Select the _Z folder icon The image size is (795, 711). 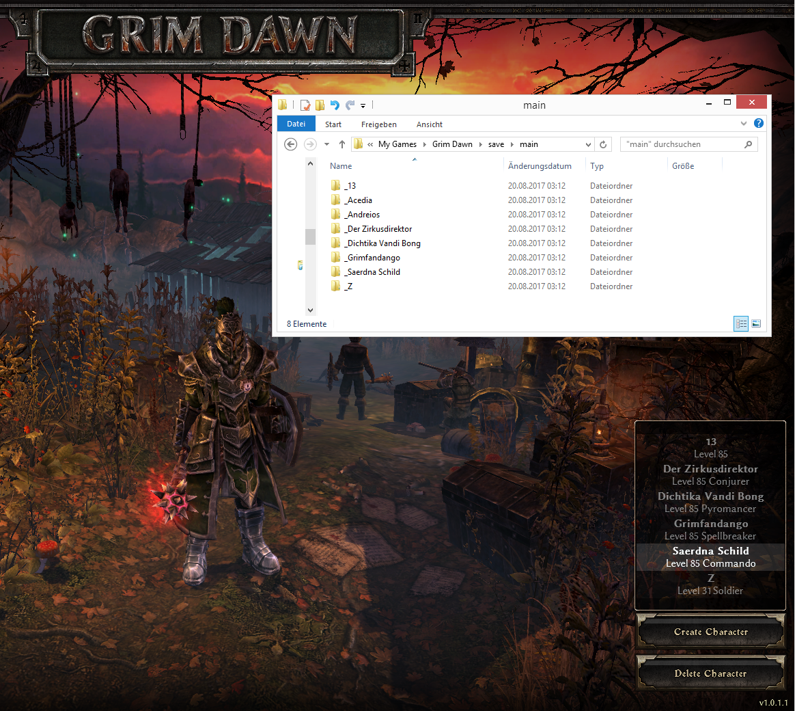tap(335, 286)
